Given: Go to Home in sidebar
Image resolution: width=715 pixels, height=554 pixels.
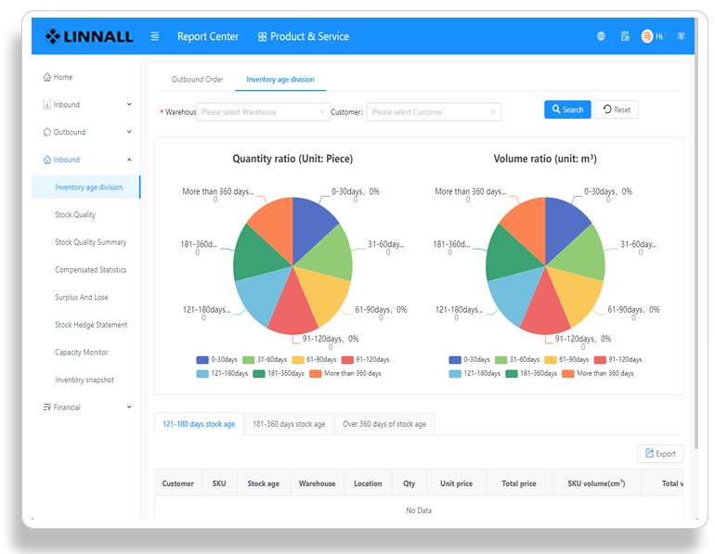Looking at the screenshot, I should pos(63,77).
